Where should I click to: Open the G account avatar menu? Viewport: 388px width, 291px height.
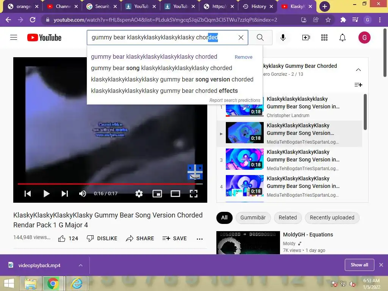(364, 38)
